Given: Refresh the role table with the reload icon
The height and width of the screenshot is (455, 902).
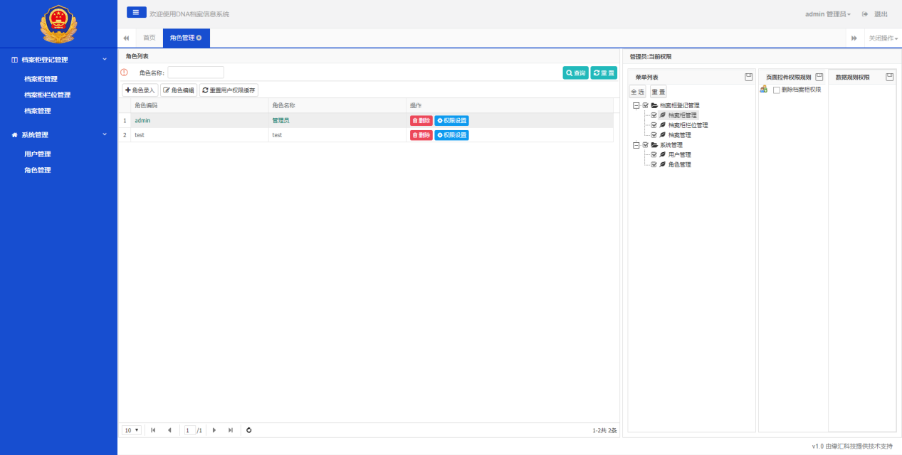Looking at the screenshot, I should 248,430.
